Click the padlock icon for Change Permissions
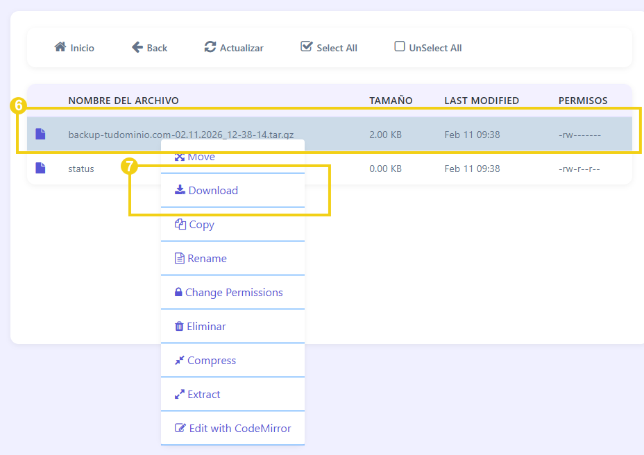Image resolution: width=644 pixels, height=455 pixels. click(x=178, y=292)
